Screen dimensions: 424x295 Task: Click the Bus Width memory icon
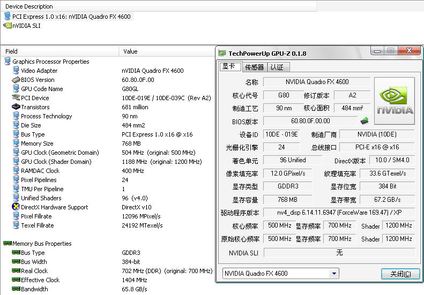16,261
